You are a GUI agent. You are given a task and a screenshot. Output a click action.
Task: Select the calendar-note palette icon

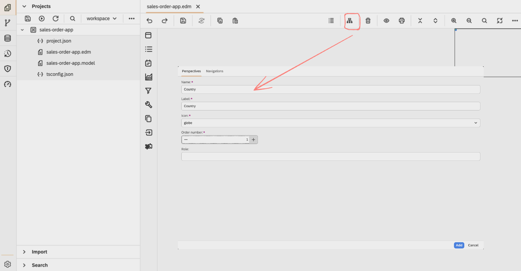click(x=148, y=63)
